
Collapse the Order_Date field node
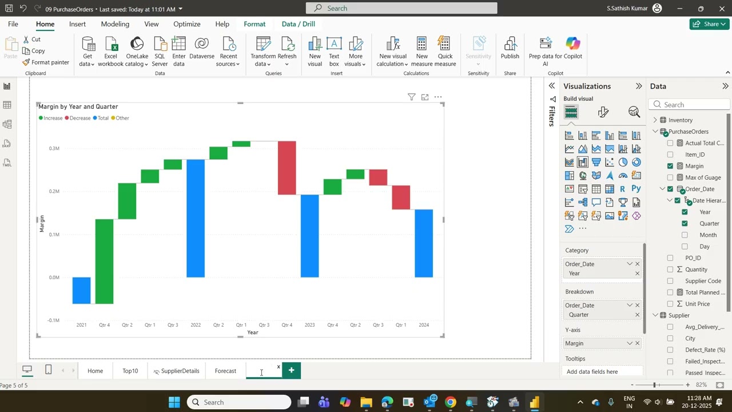(x=663, y=189)
